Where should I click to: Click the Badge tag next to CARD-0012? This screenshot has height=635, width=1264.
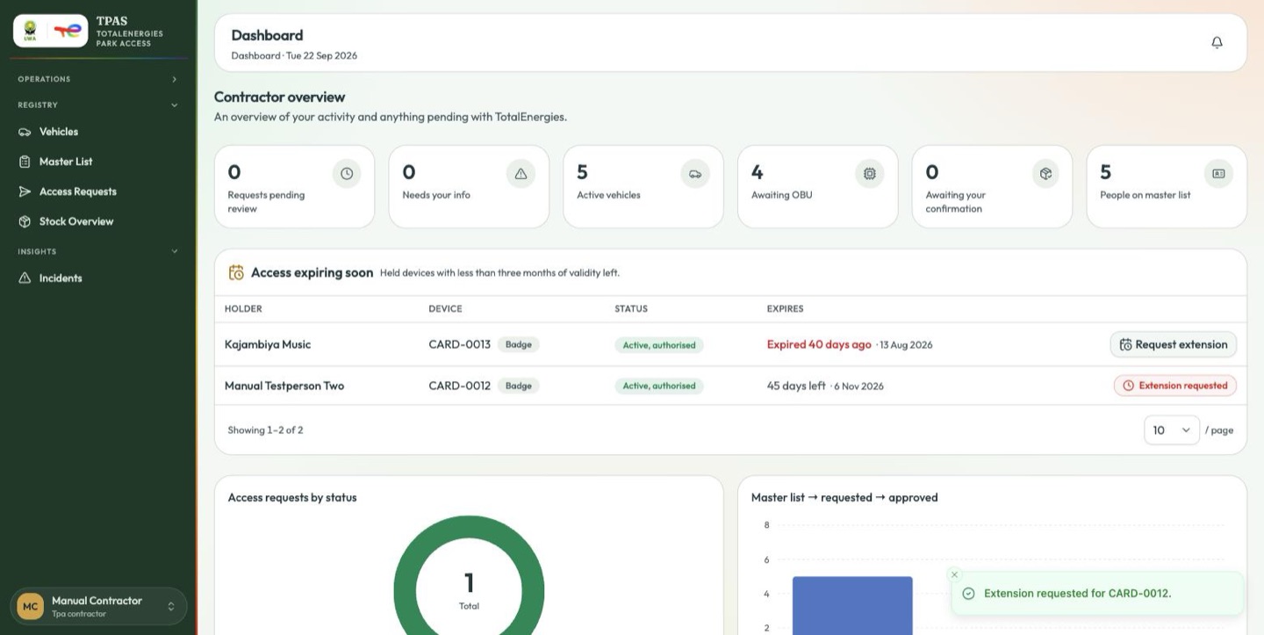click(519, 386)
